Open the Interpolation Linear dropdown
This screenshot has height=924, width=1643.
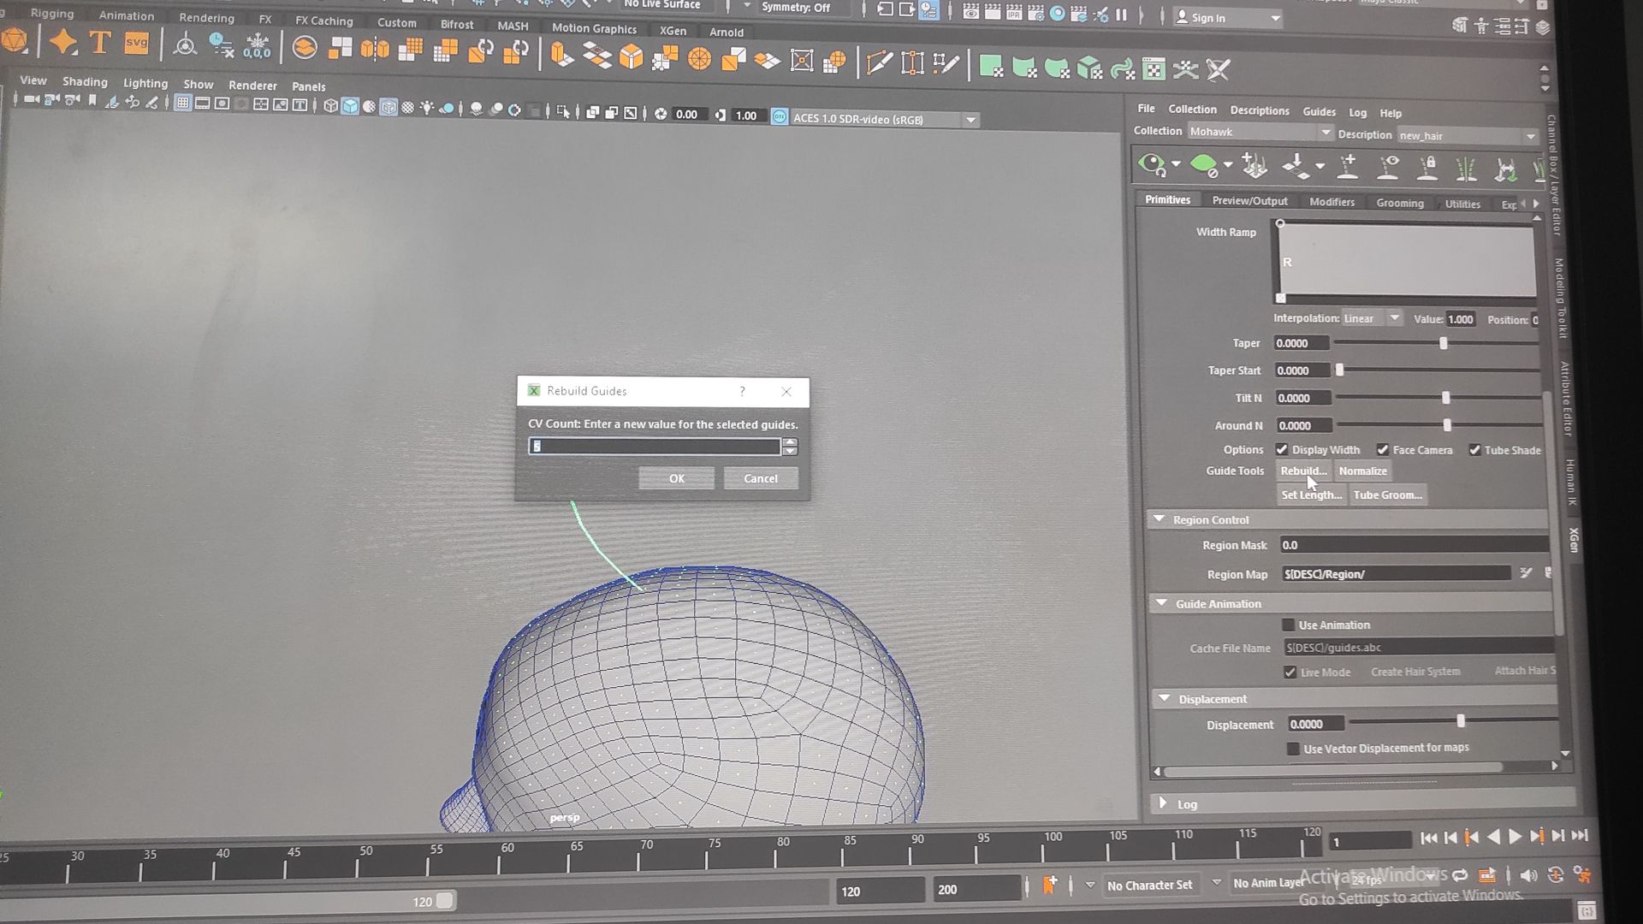pos(1371,318)
